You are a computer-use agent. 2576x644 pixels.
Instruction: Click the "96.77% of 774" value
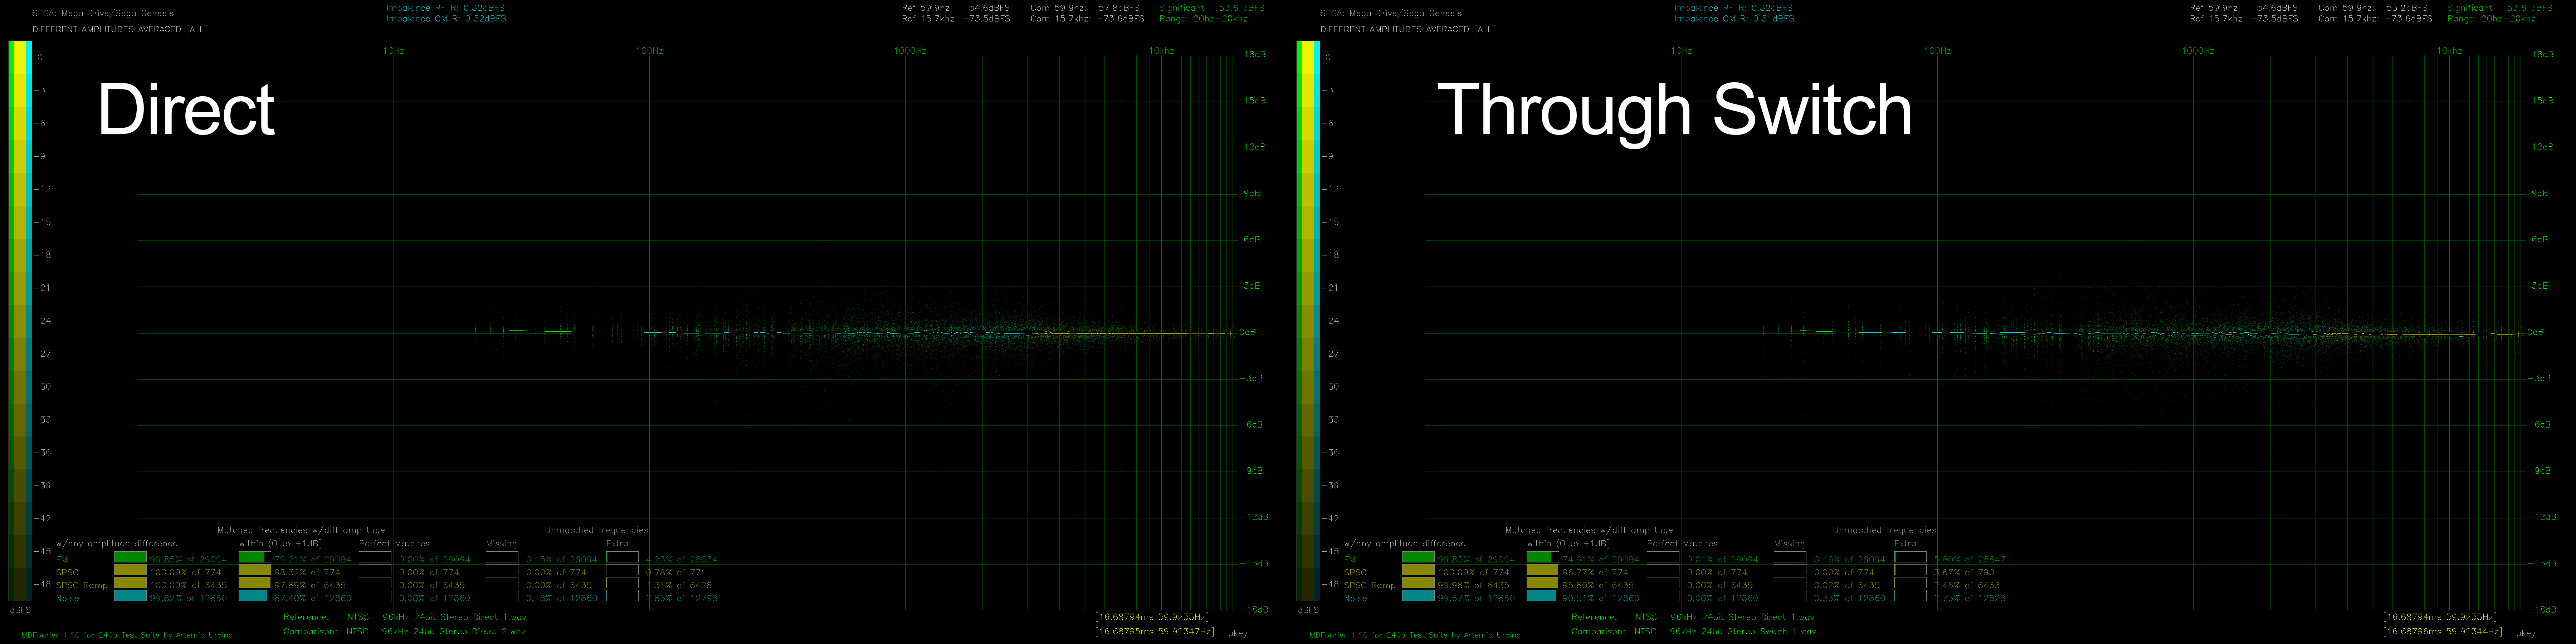(1595, 573)
